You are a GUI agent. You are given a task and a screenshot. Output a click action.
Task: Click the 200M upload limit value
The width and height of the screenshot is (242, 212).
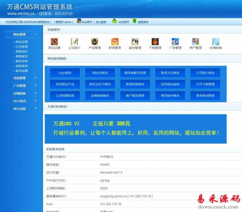click(x=104, y=188)
